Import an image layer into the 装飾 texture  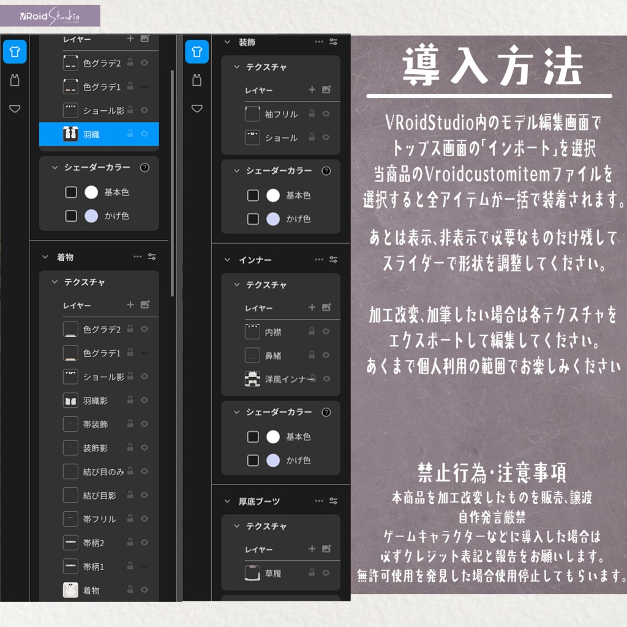326,89
